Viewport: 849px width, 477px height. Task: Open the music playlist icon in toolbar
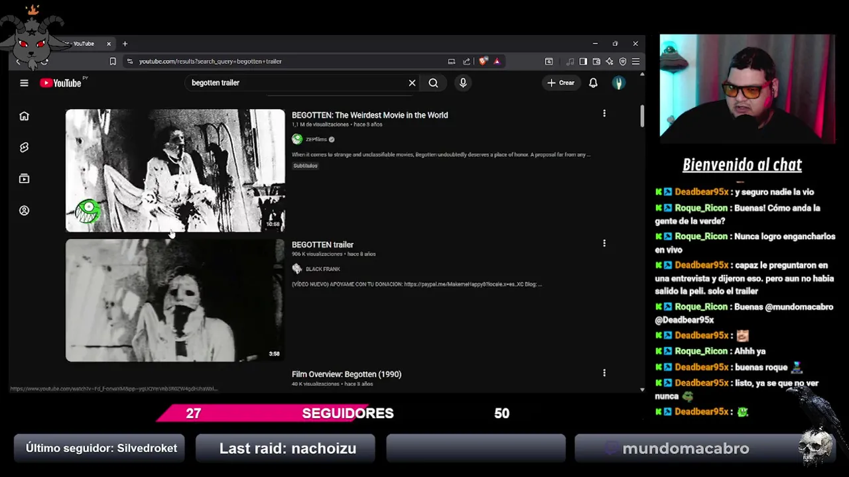pos(570,61)
